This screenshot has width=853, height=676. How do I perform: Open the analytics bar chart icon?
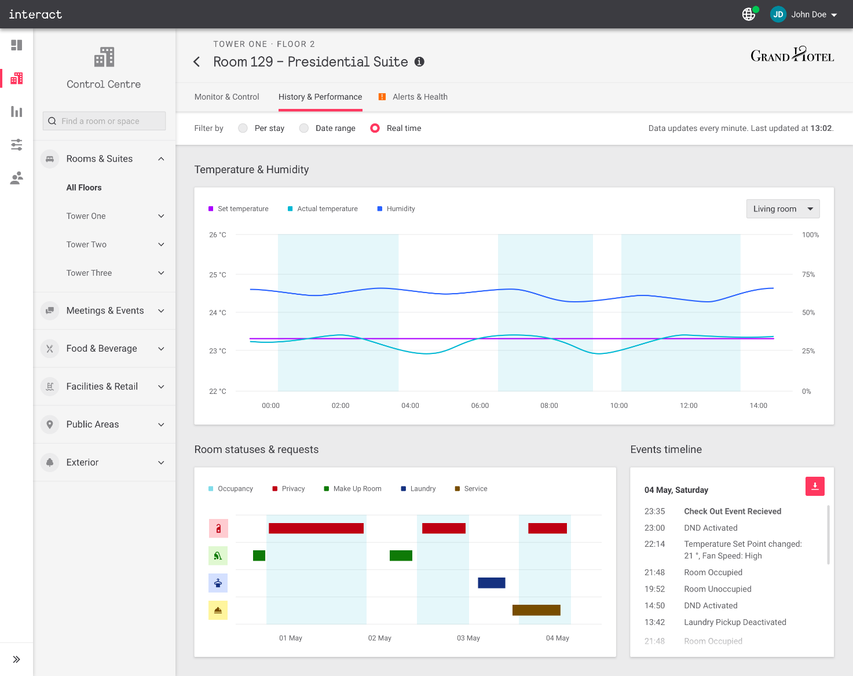click(17, 112)
